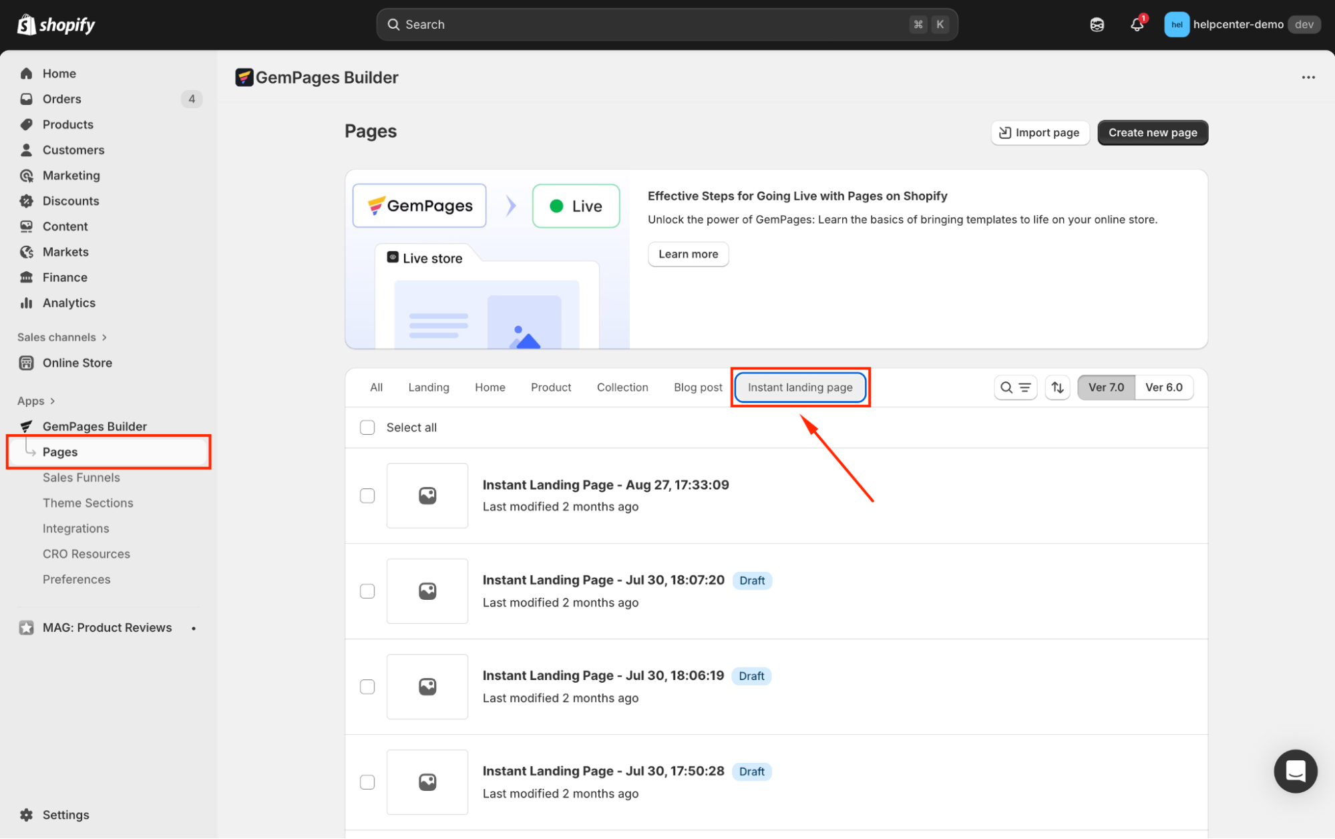1335x839 pixels.
Task: Open the chat support bubble
Action: (x=1295, y=771)
